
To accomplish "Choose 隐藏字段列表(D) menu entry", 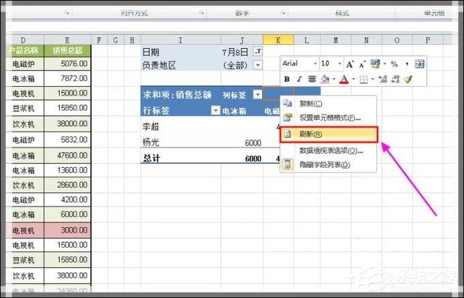I will pyautogui.click(x=328, y=164).
